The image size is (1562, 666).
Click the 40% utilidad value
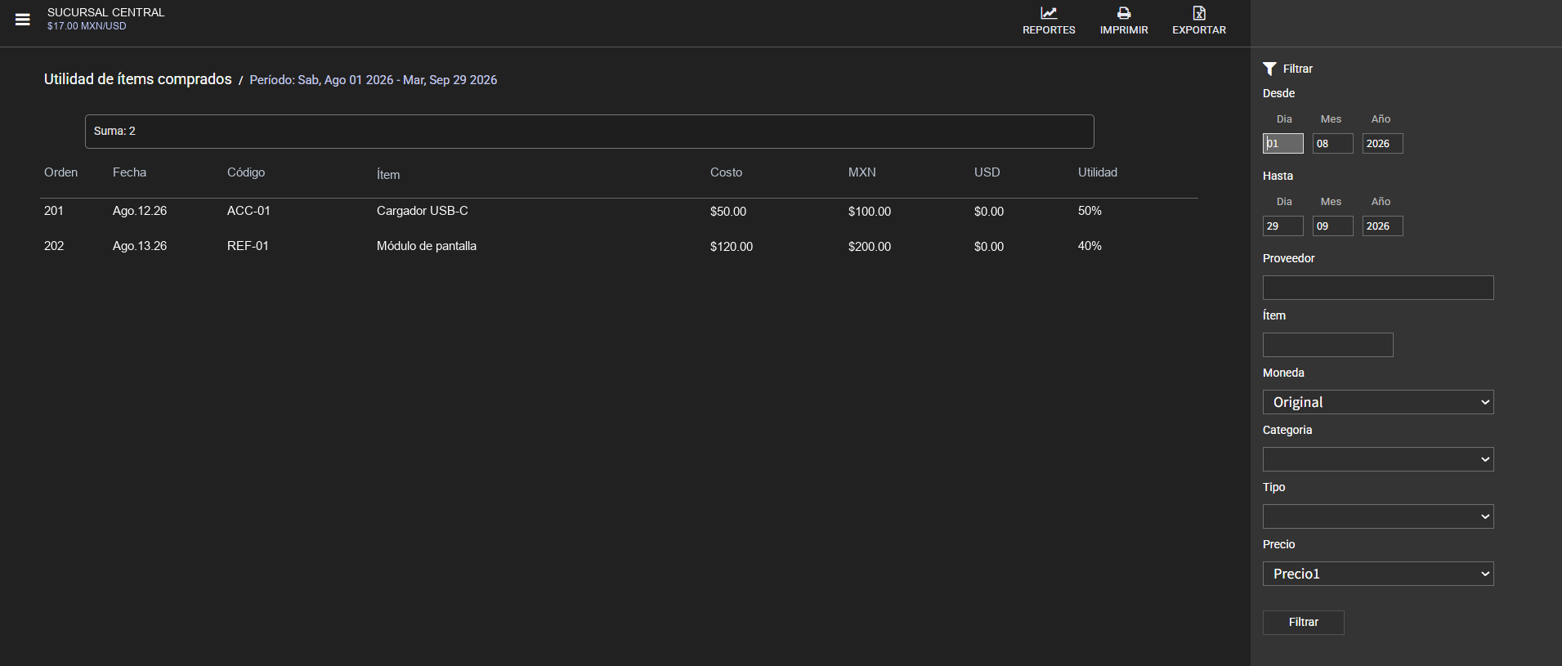tap(1090, 246)
